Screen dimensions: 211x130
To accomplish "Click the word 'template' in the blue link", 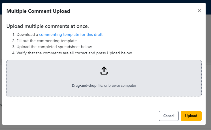I will 71,35.
